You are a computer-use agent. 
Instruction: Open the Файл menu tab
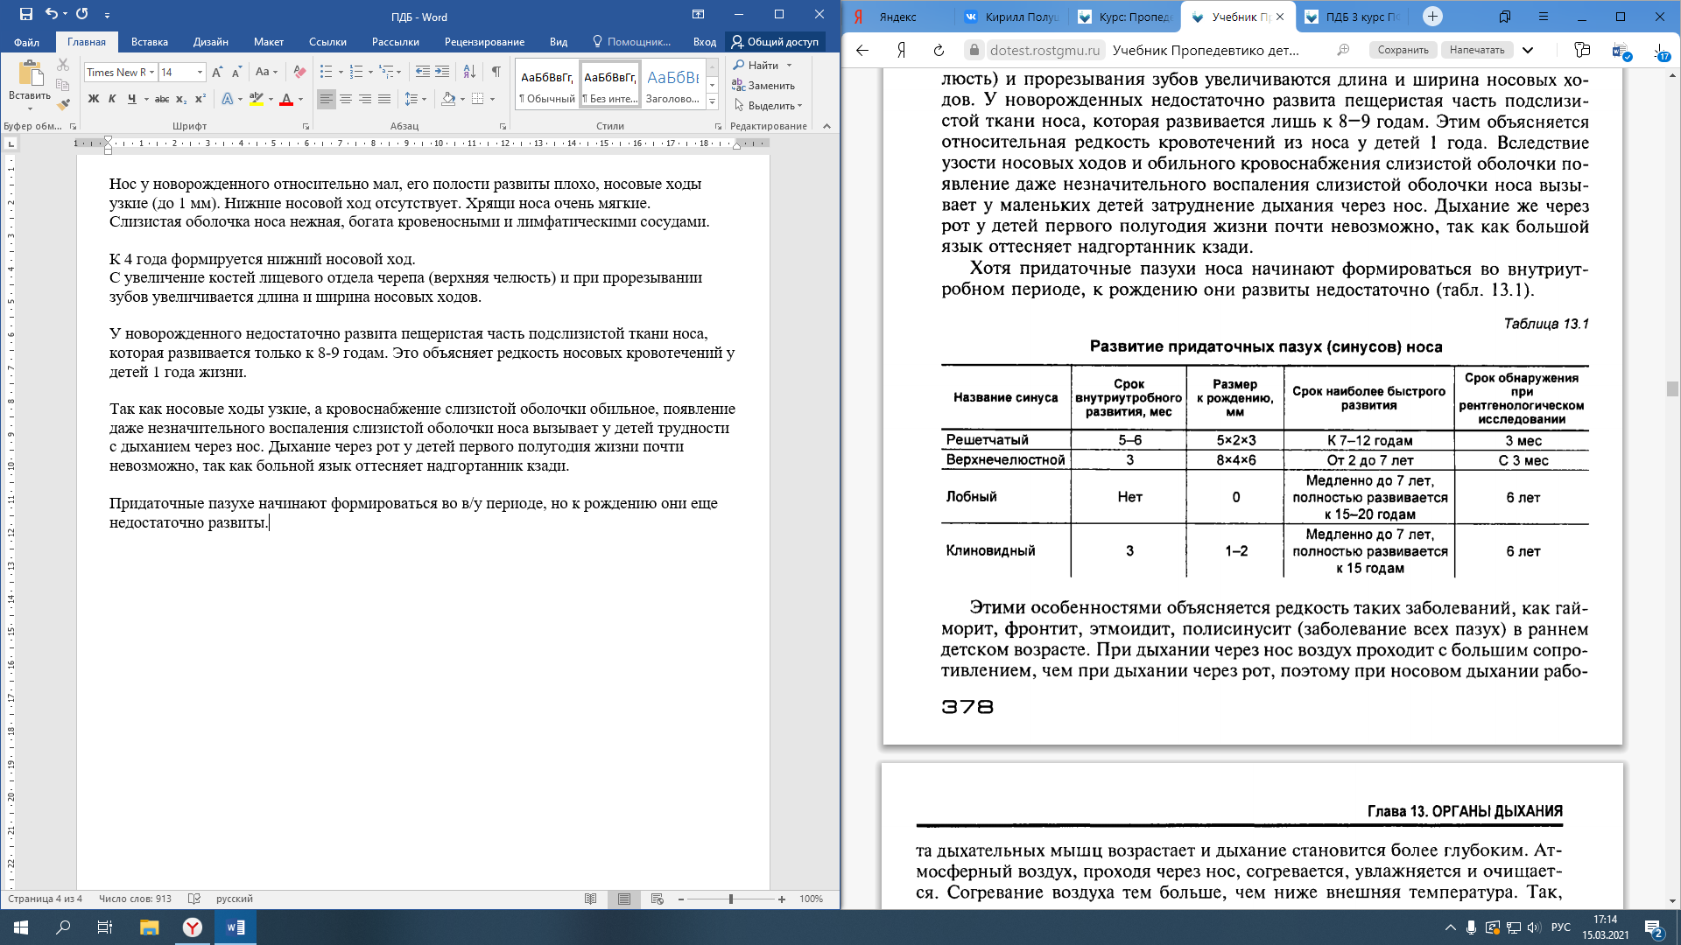[x=26, y=41]
